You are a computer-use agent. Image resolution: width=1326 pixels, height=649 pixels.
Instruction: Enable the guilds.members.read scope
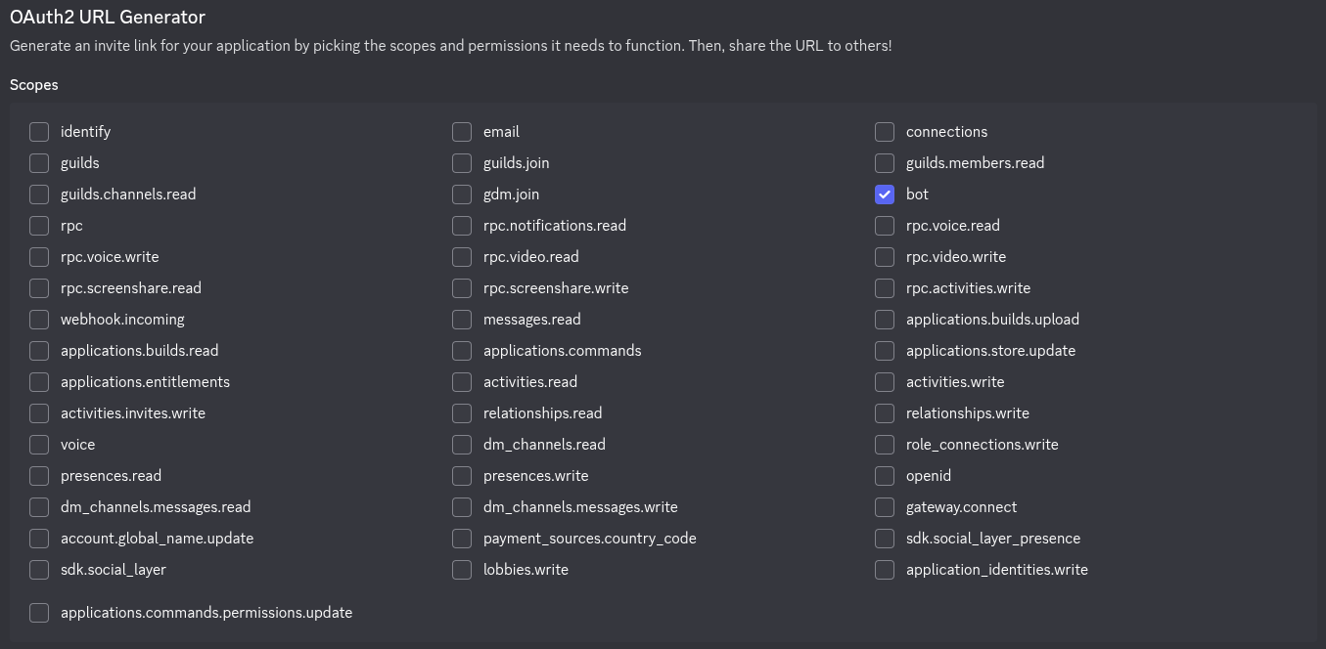coord(885,163)
